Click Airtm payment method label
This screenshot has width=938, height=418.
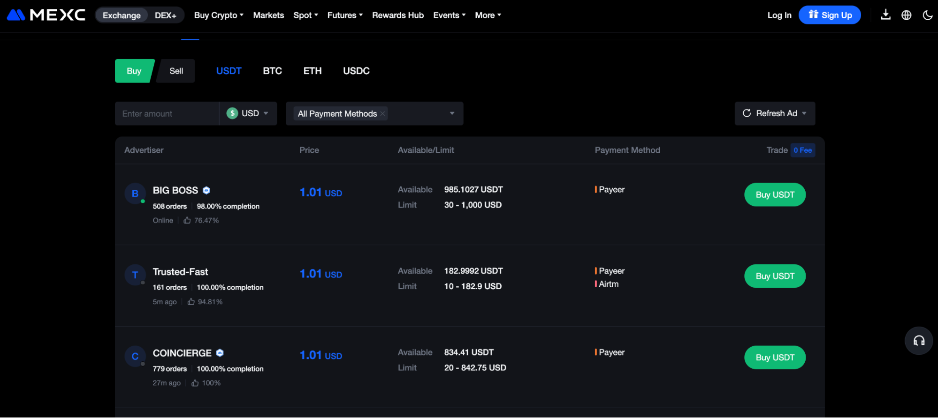click(609, 284)
